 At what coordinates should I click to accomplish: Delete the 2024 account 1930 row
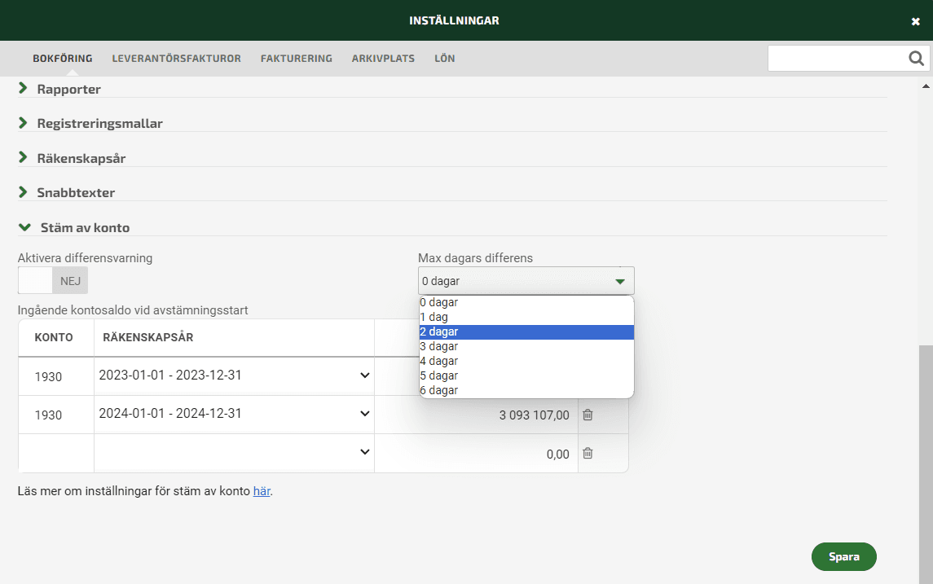588,415
